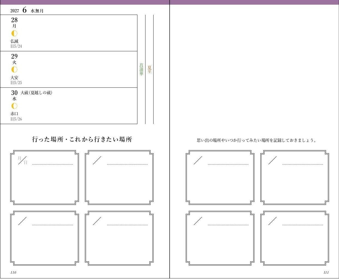339x280 pixels.
Task: Click the 夏至 vertical orange label
Action: [149, 69]
